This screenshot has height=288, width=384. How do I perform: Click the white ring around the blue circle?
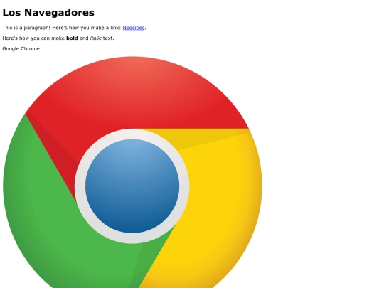132,134
